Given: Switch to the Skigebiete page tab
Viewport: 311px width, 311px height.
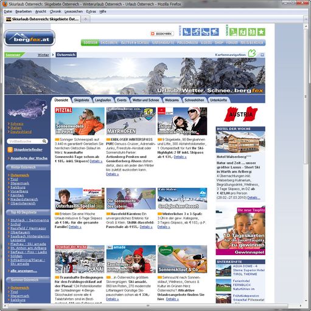Looking at the screenshot, I should click(82, 100).
